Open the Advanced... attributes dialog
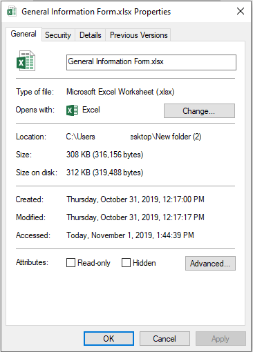This screenshot has height=352, width=253. tap(210, 264)
